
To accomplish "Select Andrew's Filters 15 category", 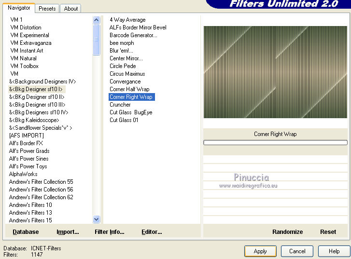I will pos(30,220).
